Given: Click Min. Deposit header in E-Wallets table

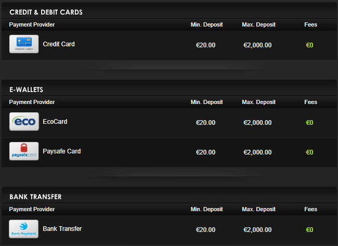Looking at the screenshot, I should (x=206, y=102).
